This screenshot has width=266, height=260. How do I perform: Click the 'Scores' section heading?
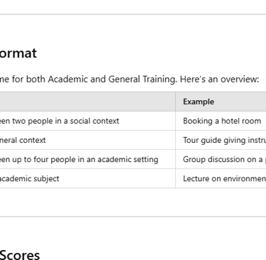pos(20,255)
